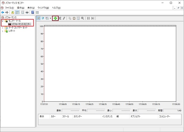Toggle Freeze Display pause button
Image resolution: width=184 pixels, height=132 pixels.
[88, 18]
